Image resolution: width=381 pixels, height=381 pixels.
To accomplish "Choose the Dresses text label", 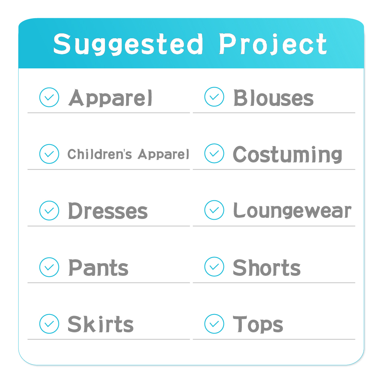I will click(x=108, y=211).
